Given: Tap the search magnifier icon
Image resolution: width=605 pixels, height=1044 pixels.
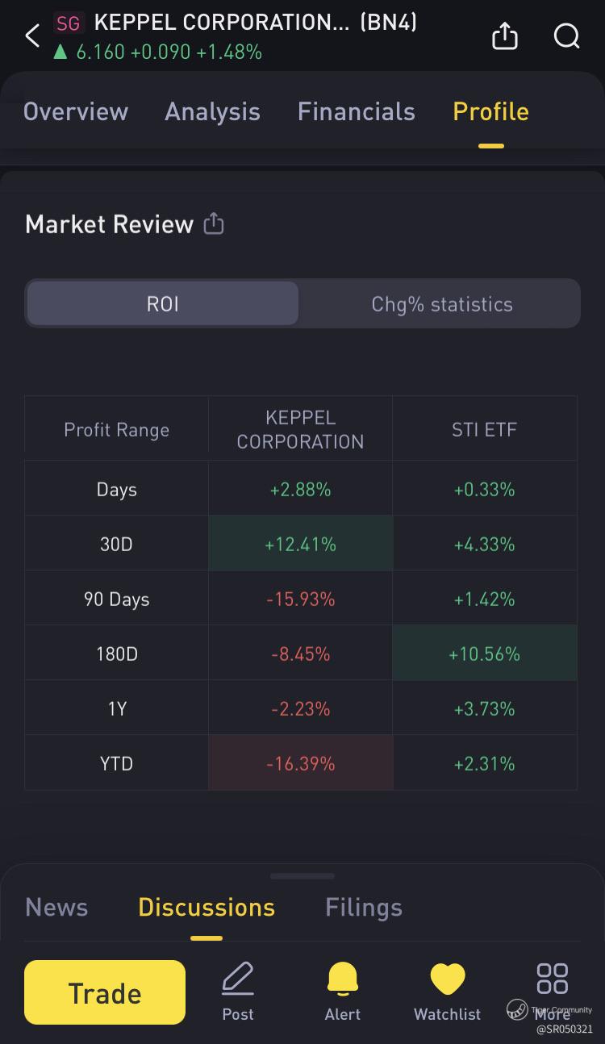Looking at the screenshot, I should [x=567, y=35].
